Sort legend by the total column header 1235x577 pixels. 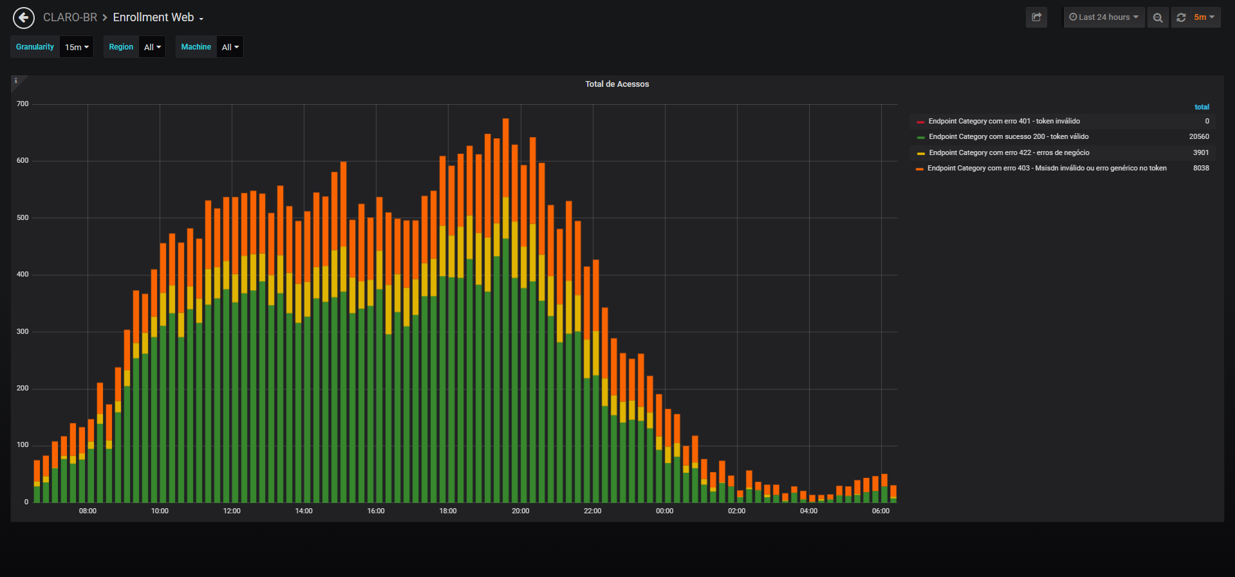(x=1202, y=107)
